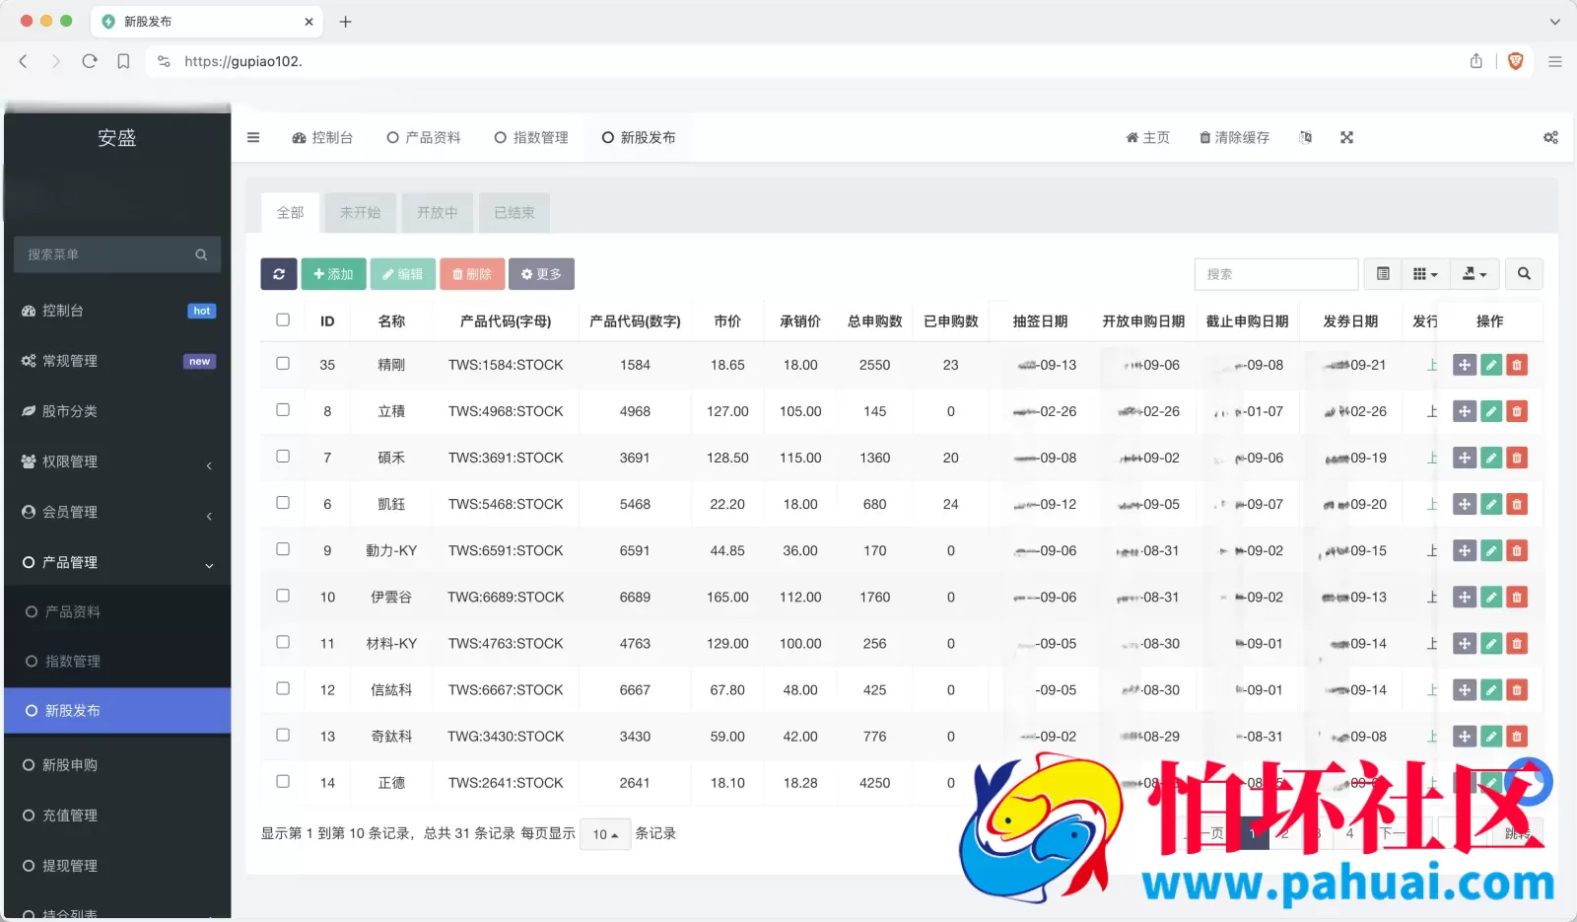The width and height of the screenshot is (1577, 922).
Task: Click the 编辑 toolbar button
Action: click(x=403, y=274)
